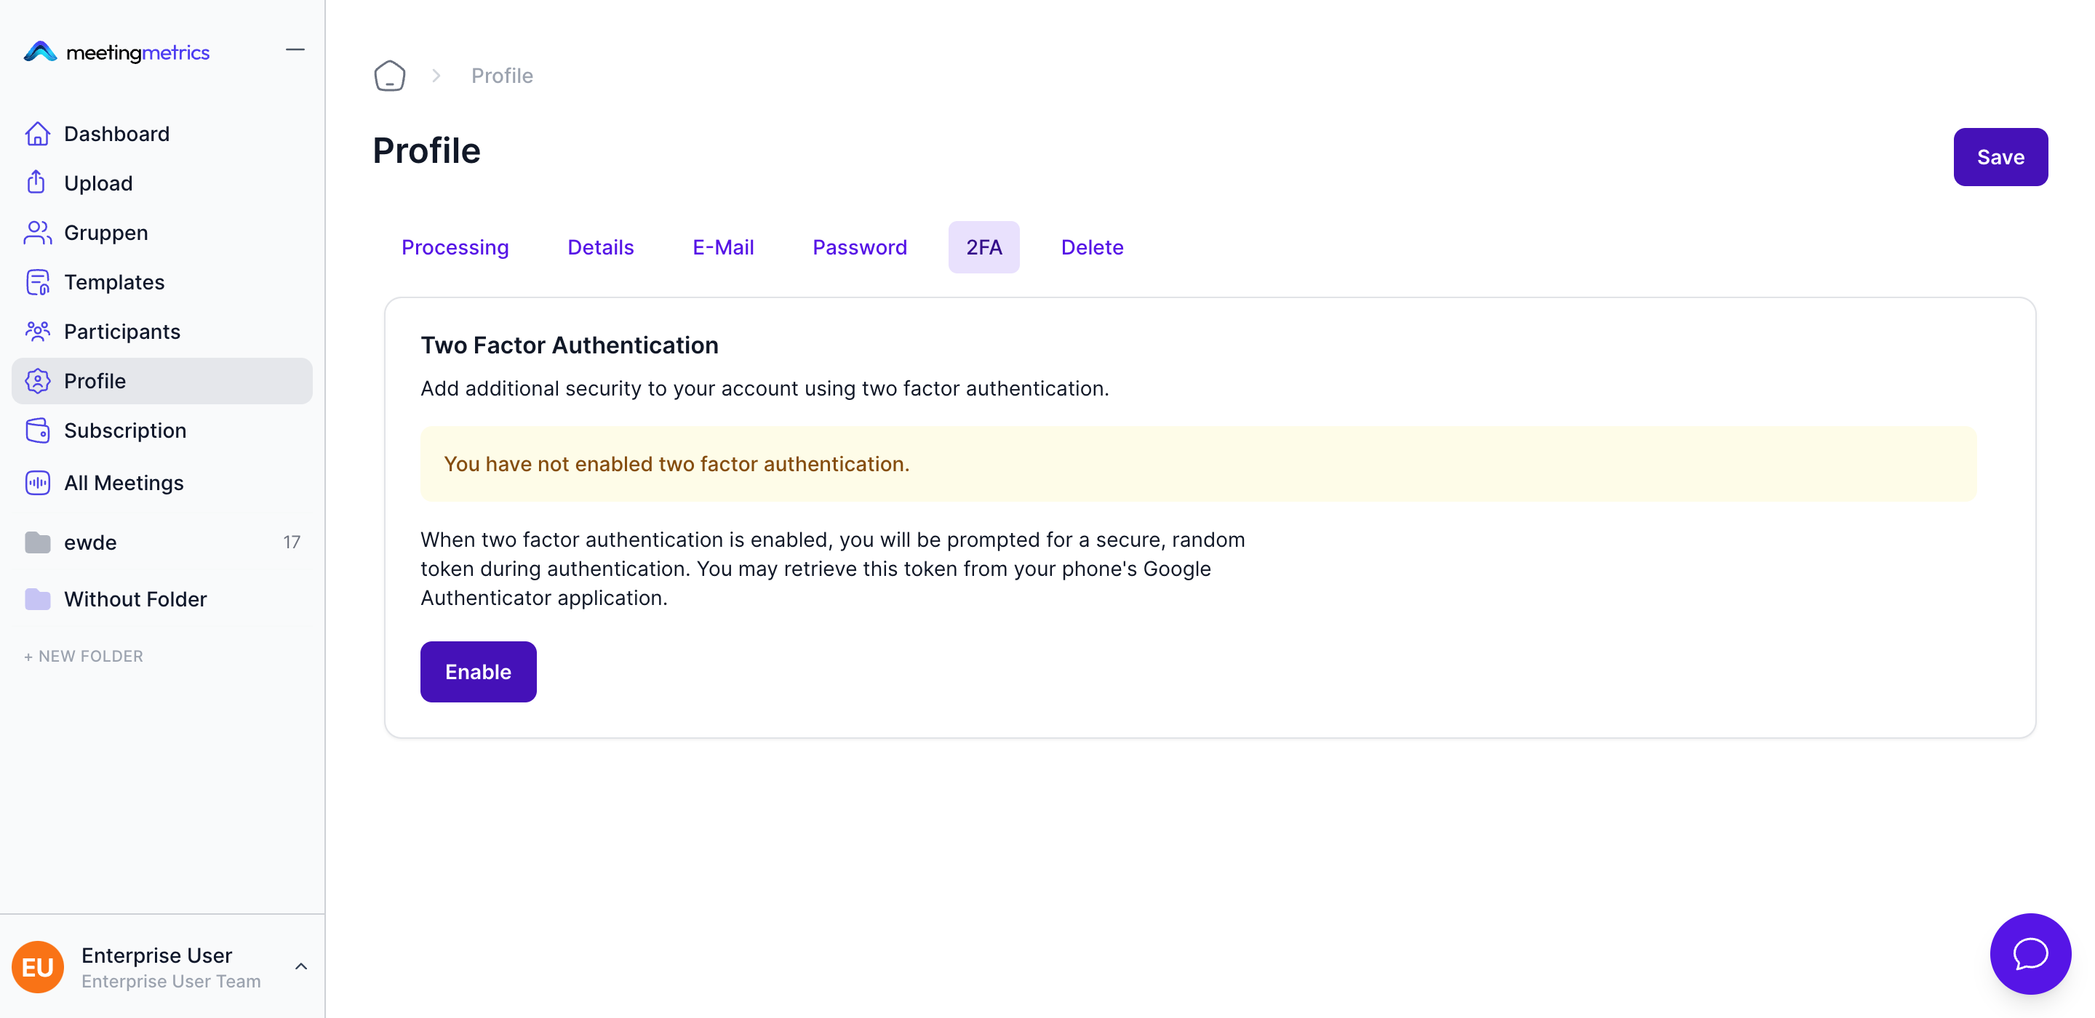Click the Upload icon in sidebar
Screen dimensions: 2095x1018
[x=36, y=183]
